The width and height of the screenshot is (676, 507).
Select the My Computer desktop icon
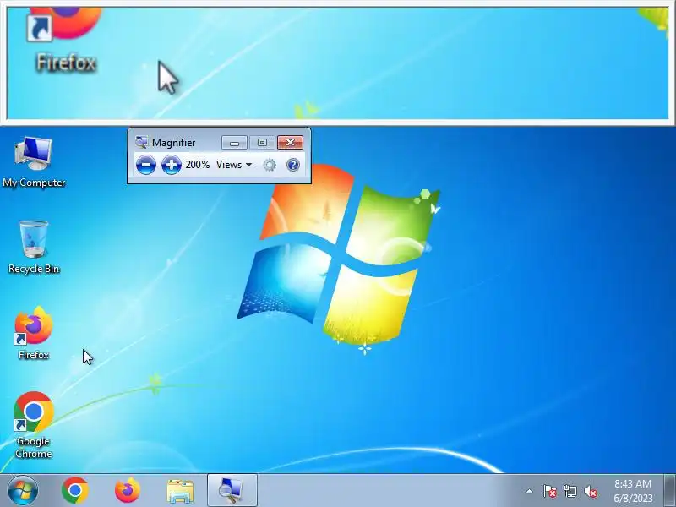pos(34,162)
